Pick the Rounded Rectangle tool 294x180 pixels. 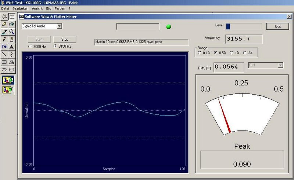(x=12, y=70)
